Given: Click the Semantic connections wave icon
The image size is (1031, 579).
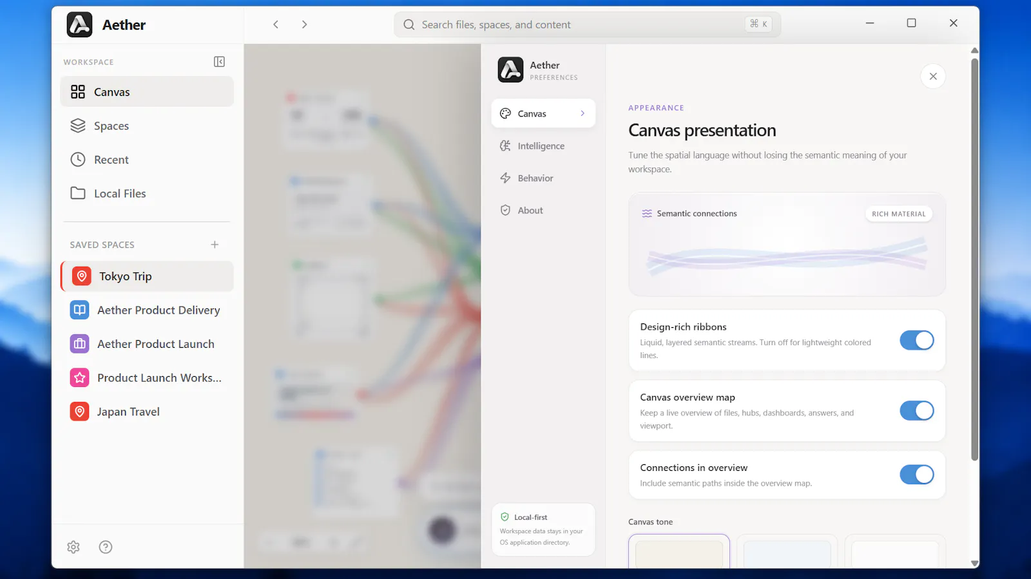Looking at the screenshot, I should pos(647,214).
